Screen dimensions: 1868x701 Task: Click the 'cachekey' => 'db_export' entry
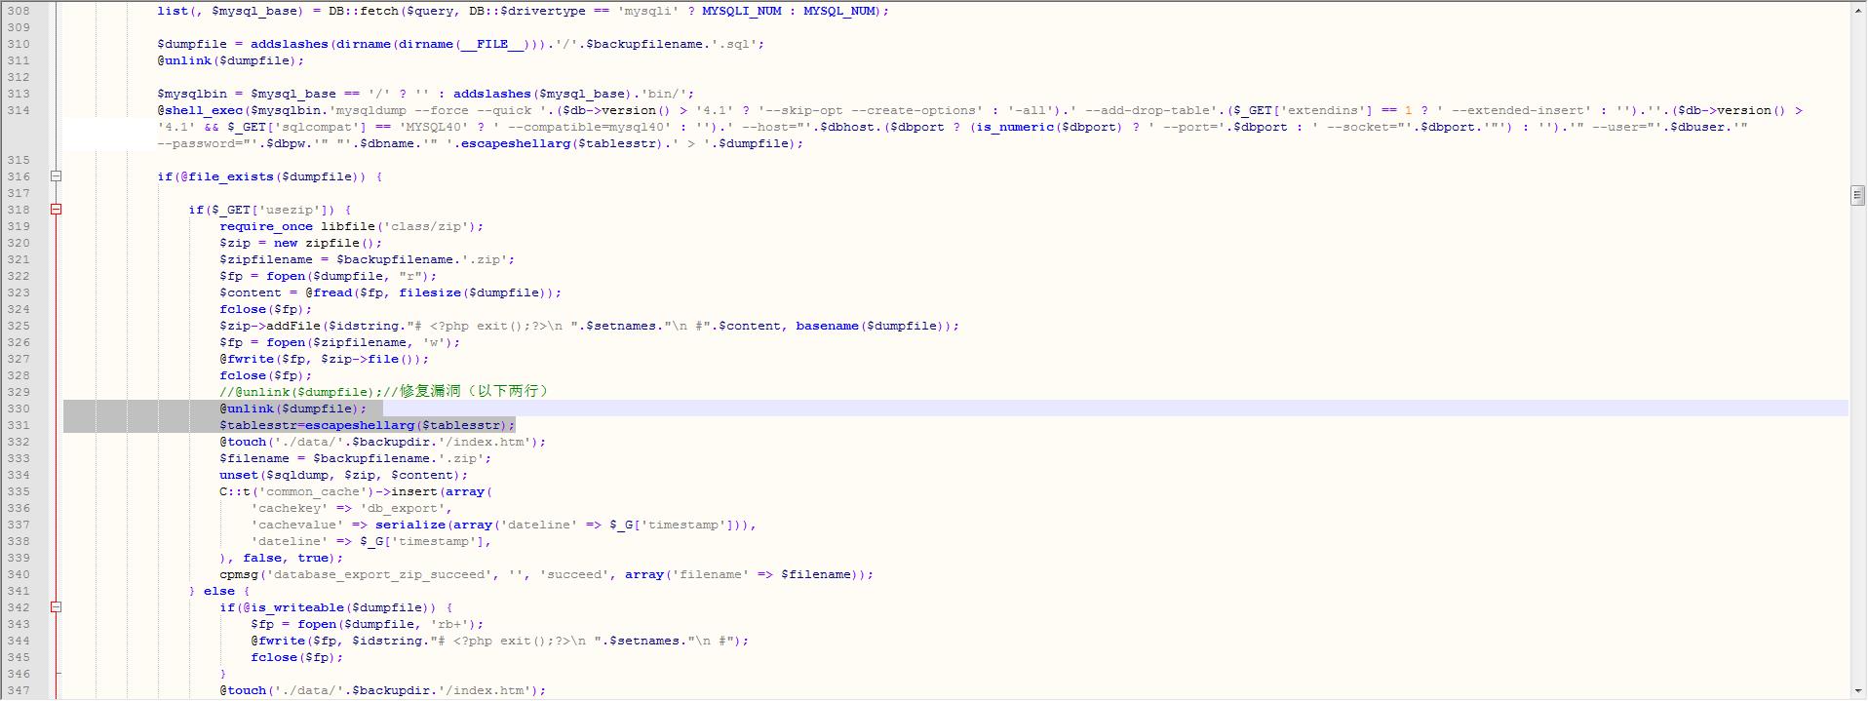pyautogui.click(x=351, y=508)
